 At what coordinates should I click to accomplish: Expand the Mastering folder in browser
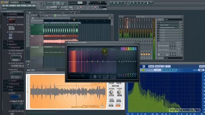pyautogui.click(x=14, y=84)
